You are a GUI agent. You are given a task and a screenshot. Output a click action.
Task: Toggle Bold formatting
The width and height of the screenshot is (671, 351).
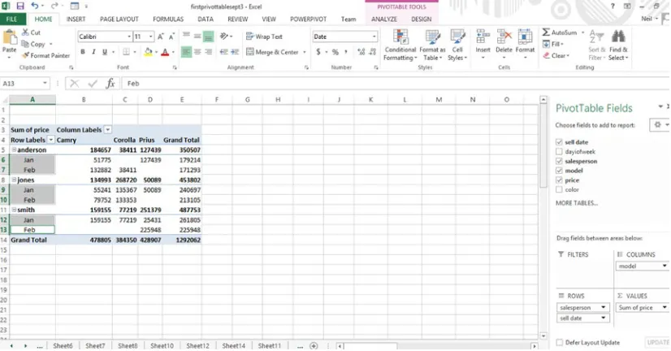(83, 52)
